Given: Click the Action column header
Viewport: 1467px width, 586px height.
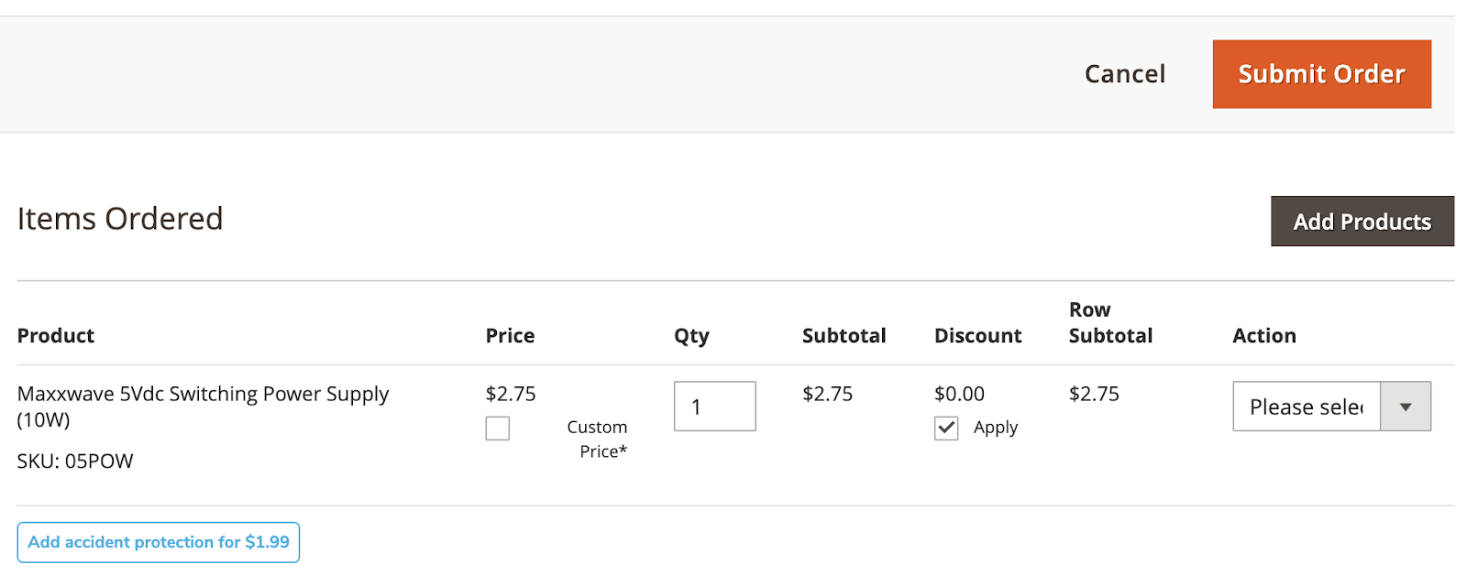Looking at the screenshot, I should pyautogui.click(x=1263, y=336).
